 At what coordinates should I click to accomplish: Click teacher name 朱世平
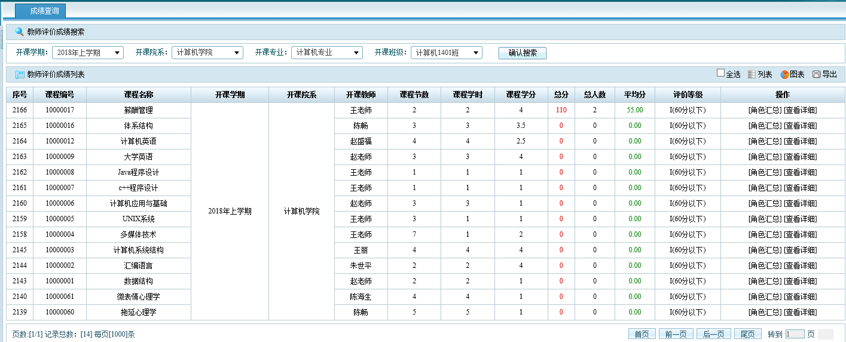pos(361,265)
